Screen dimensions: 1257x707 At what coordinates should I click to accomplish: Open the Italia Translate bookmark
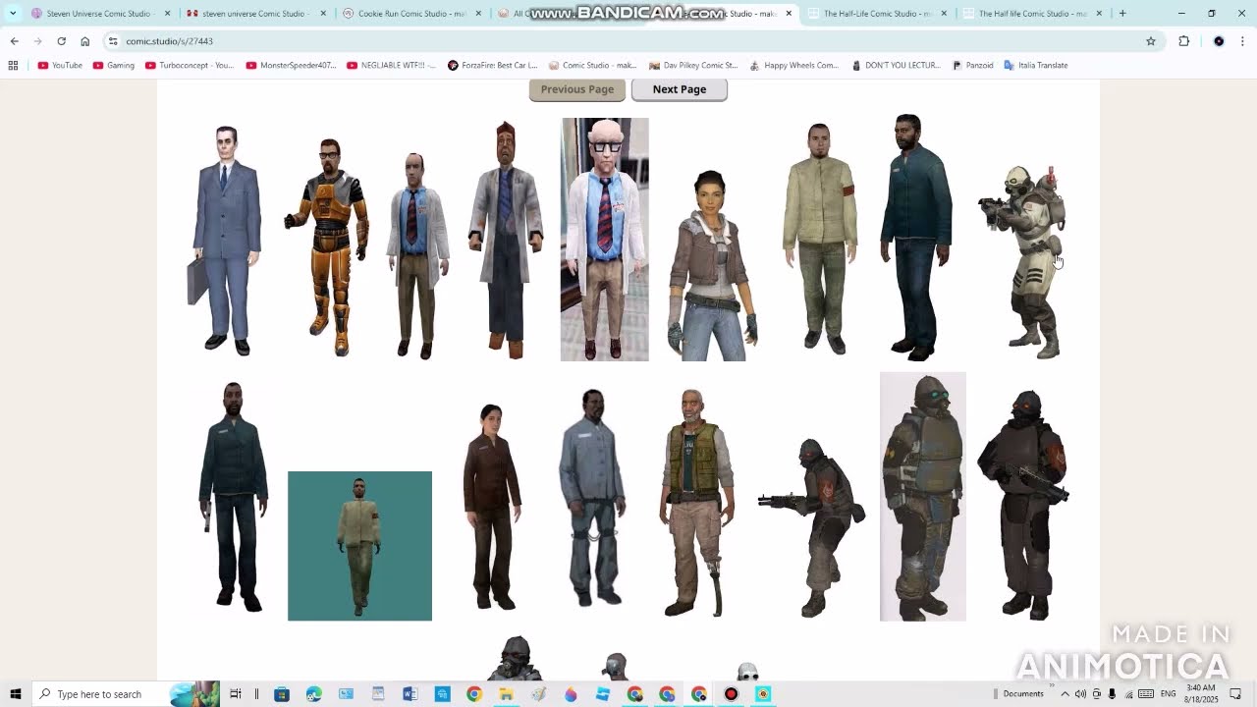click(x=1036, y=65)
